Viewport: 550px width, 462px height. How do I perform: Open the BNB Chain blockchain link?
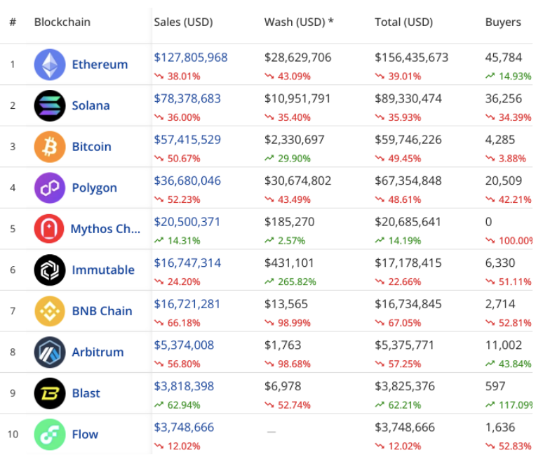pyautogui.click(x=102, y=311)
